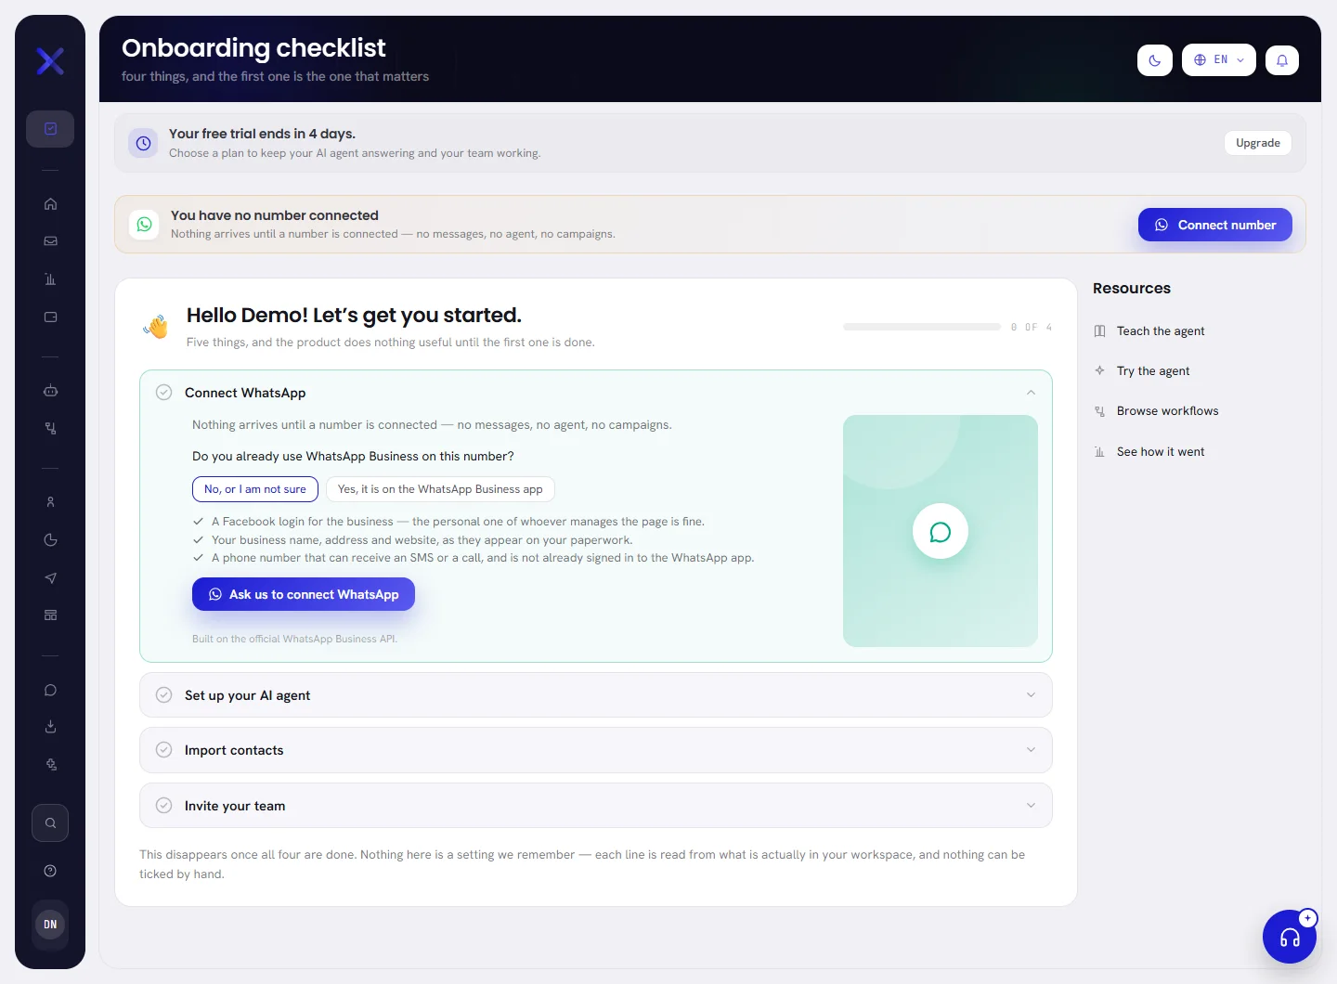1337x984 pixels.
Task: Open the inbox tray icon in sidebar
Action: click(x=50, y=241)
